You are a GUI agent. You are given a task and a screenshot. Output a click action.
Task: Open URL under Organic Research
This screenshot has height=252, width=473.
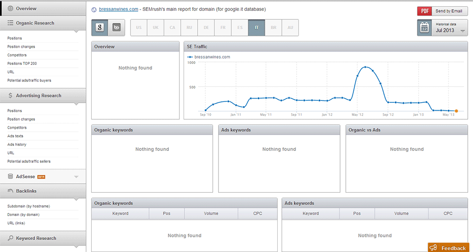11,72
